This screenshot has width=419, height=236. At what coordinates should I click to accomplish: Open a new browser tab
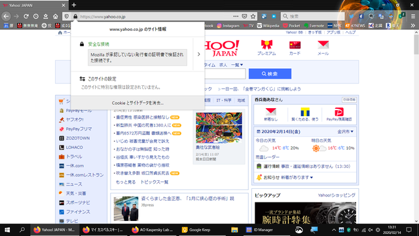click(x=74, y=5)
